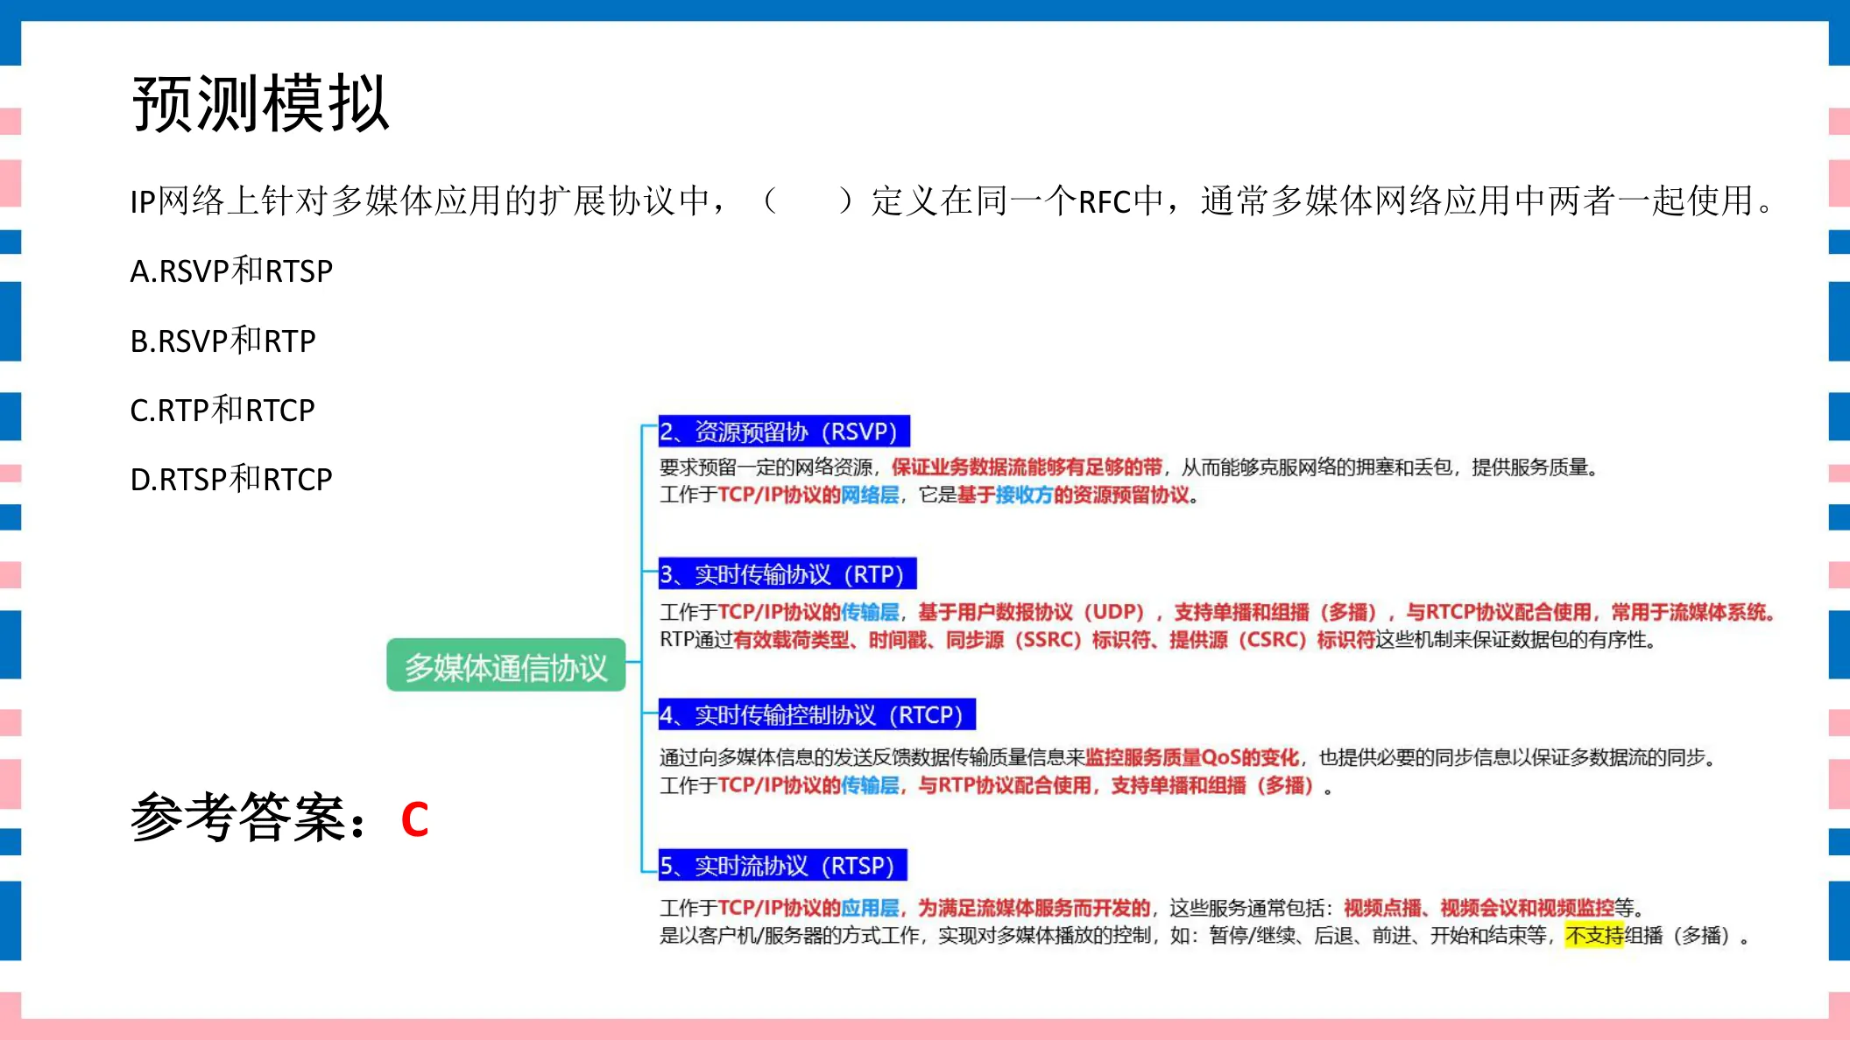Image resolution: width=1850 pixels, height=1040 pixels.
Task: Click the line beginning 是以客户机/服务器的方式工作
Action: pos(1204,936)
